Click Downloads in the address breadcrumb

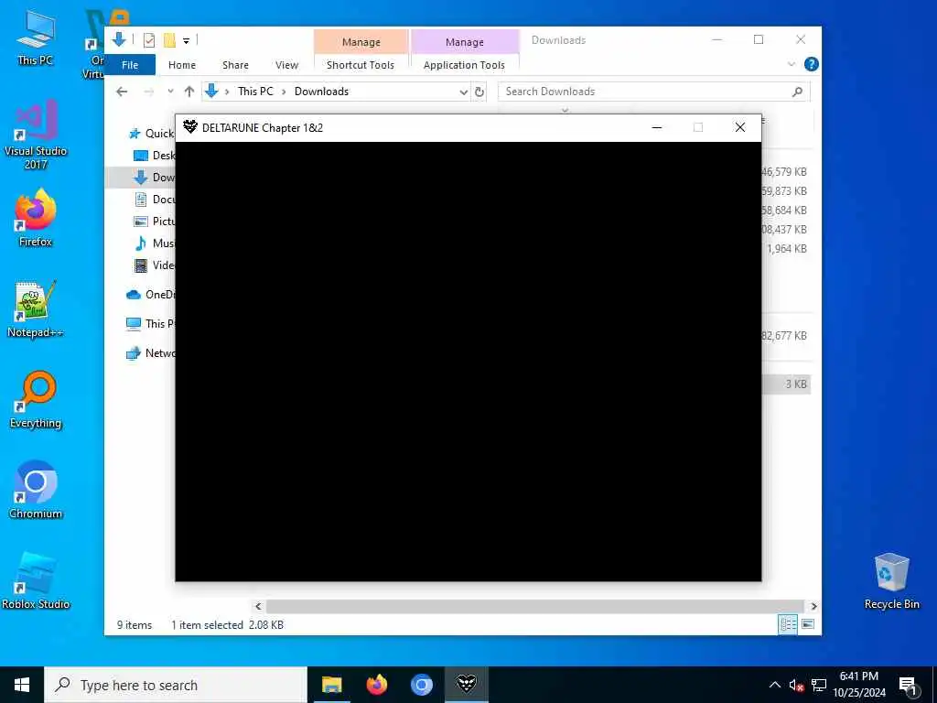[x=321, y=92]
